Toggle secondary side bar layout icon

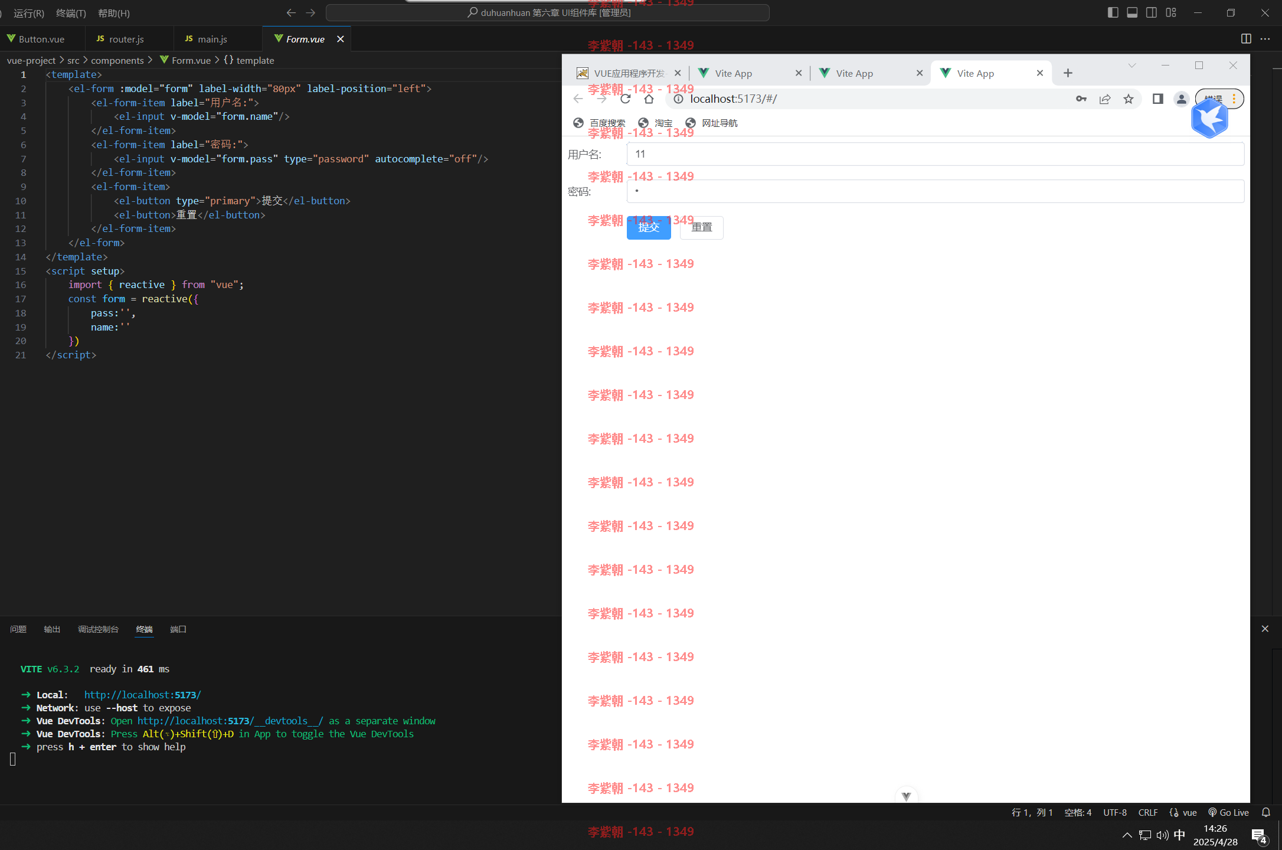(1152, 12)
